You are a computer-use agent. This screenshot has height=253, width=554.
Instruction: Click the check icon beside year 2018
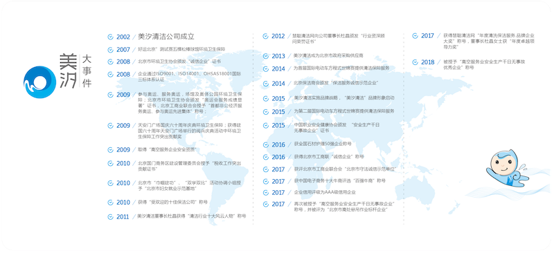point(415,62)
